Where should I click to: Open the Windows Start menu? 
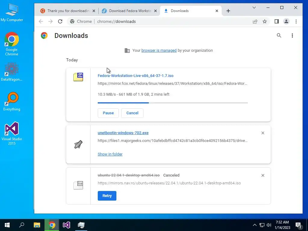7,225
